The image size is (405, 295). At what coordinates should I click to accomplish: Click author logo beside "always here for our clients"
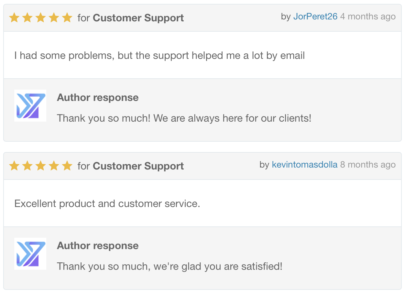pos(30,106)
